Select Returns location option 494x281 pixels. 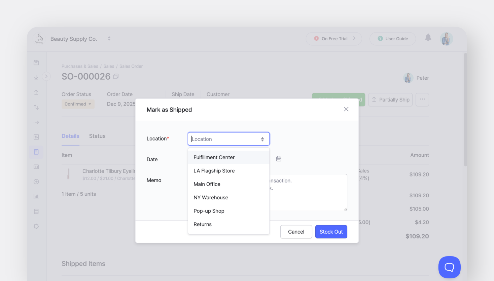pyautogui.click(x=203, y=225)
